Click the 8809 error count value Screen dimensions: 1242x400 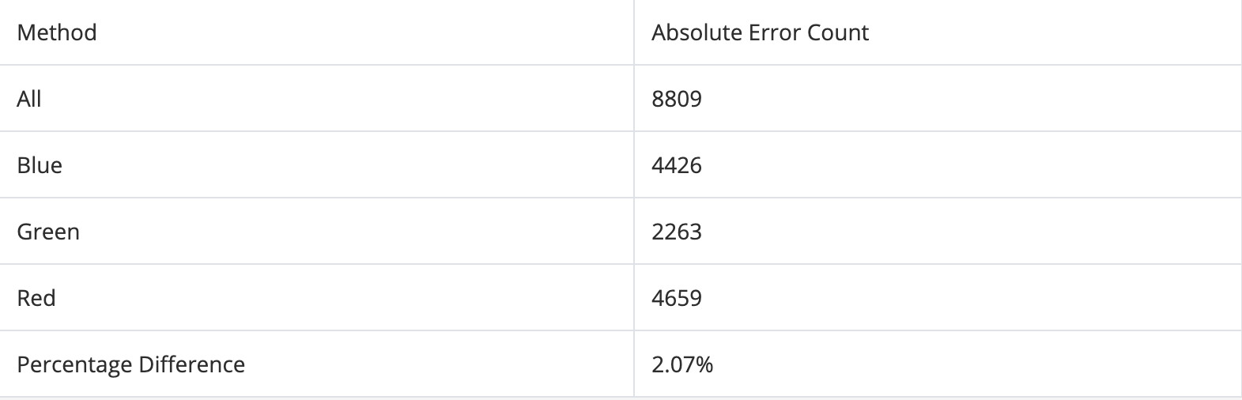677,99
